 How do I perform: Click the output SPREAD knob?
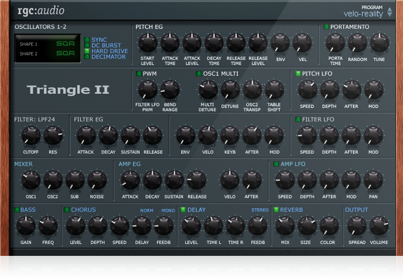(357, 226)
